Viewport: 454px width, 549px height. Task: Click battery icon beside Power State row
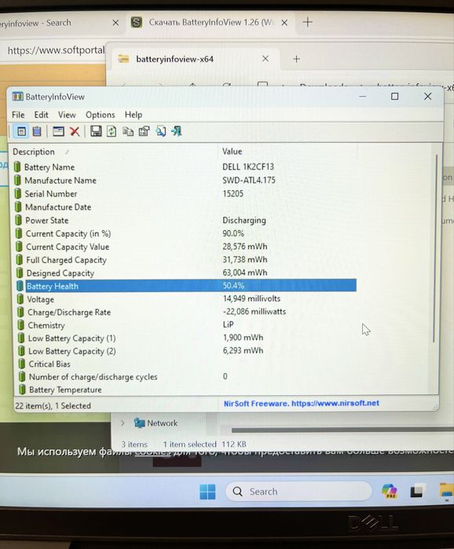[x=19, y=220]
